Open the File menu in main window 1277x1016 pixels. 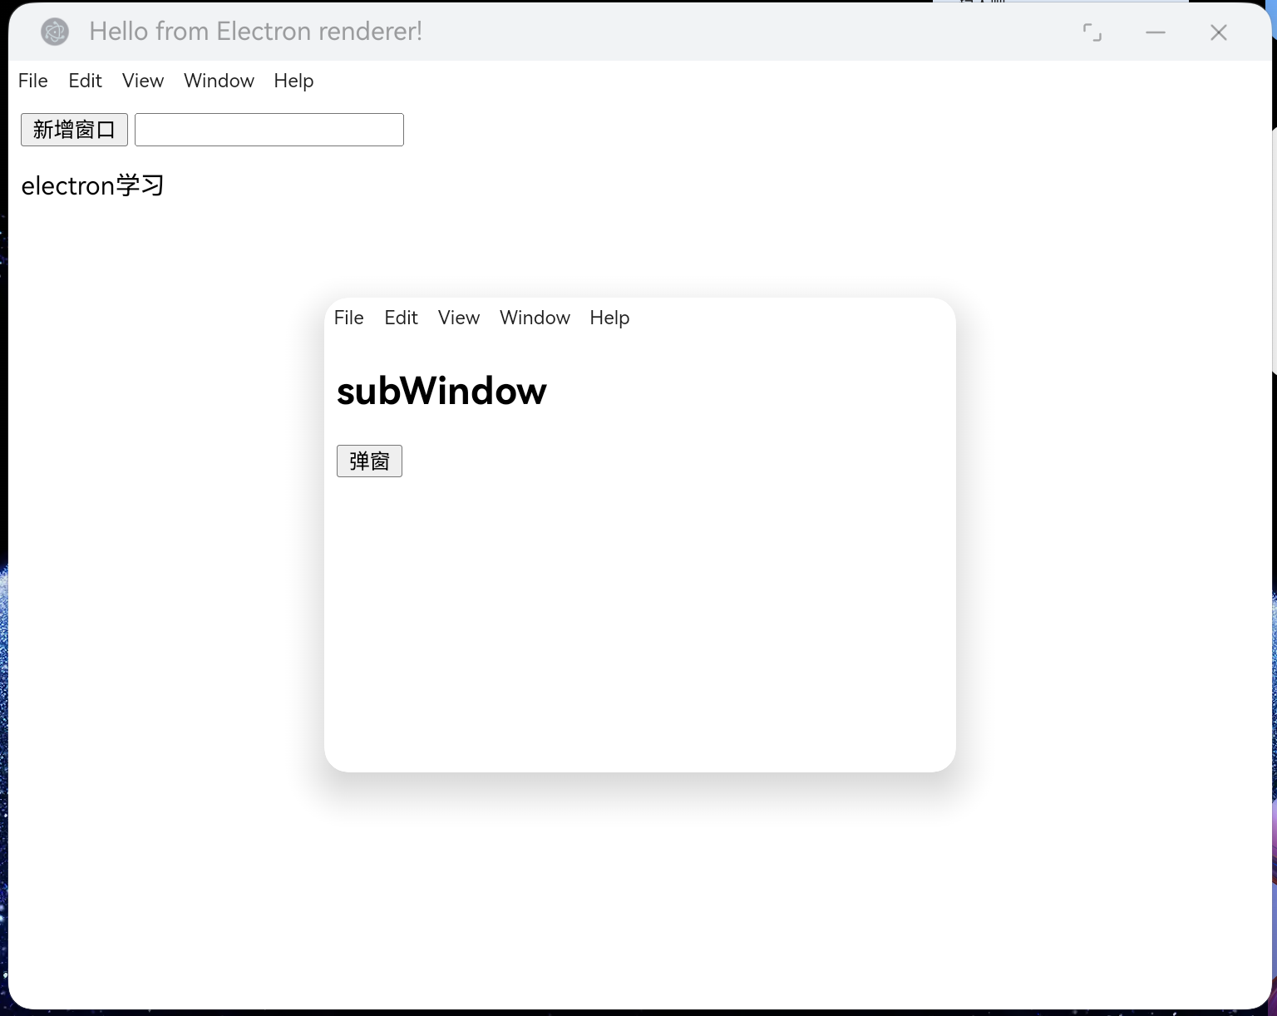pyautogui.click(x=33, y=81)
